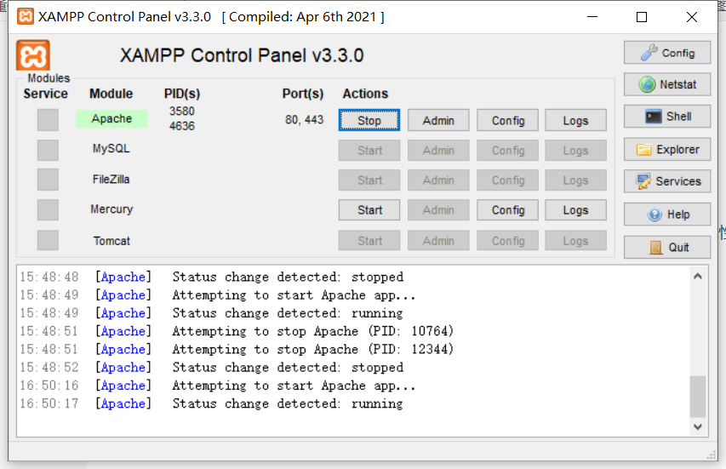726x469 pixels.
Task: Toggle the FileZilla service checkbox
Action: tap(48, 180)
